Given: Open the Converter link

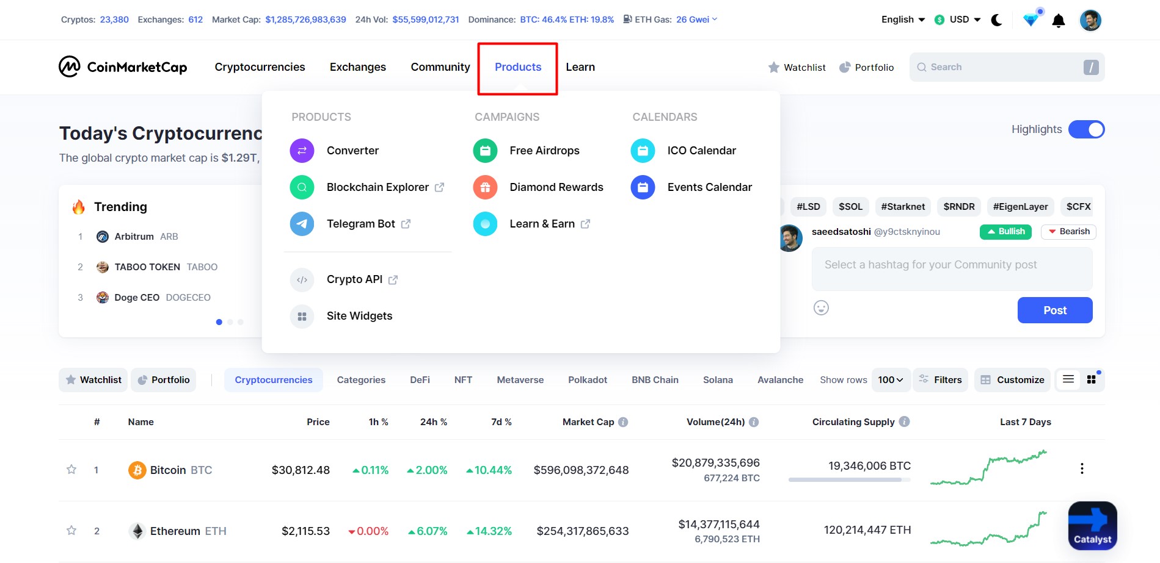Looking at the screenshot, I should 352,151.
